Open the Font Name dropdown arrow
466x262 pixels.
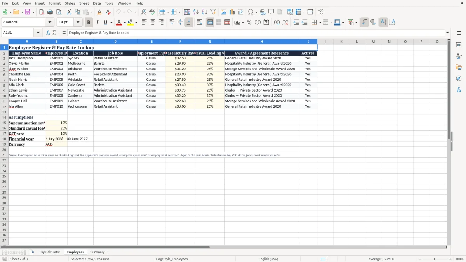[50, 23]
